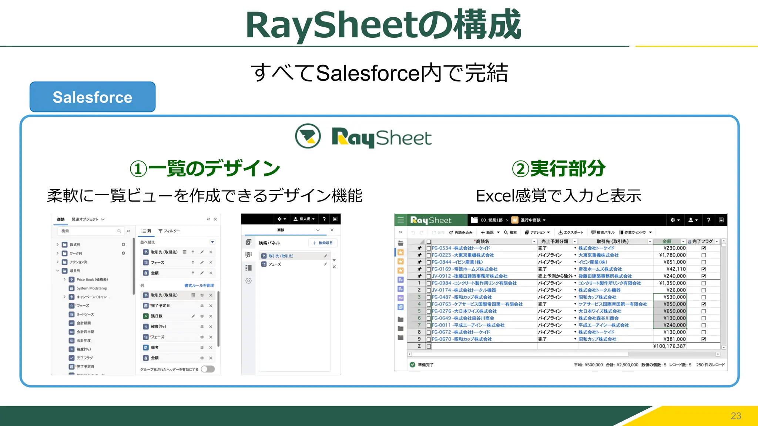Click the 検索 field in design panel

coord(91,231)
